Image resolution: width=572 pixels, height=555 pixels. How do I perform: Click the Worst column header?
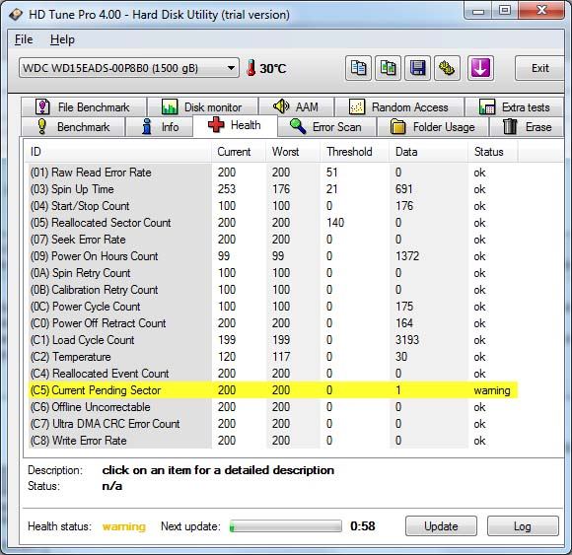pos(293,152)
